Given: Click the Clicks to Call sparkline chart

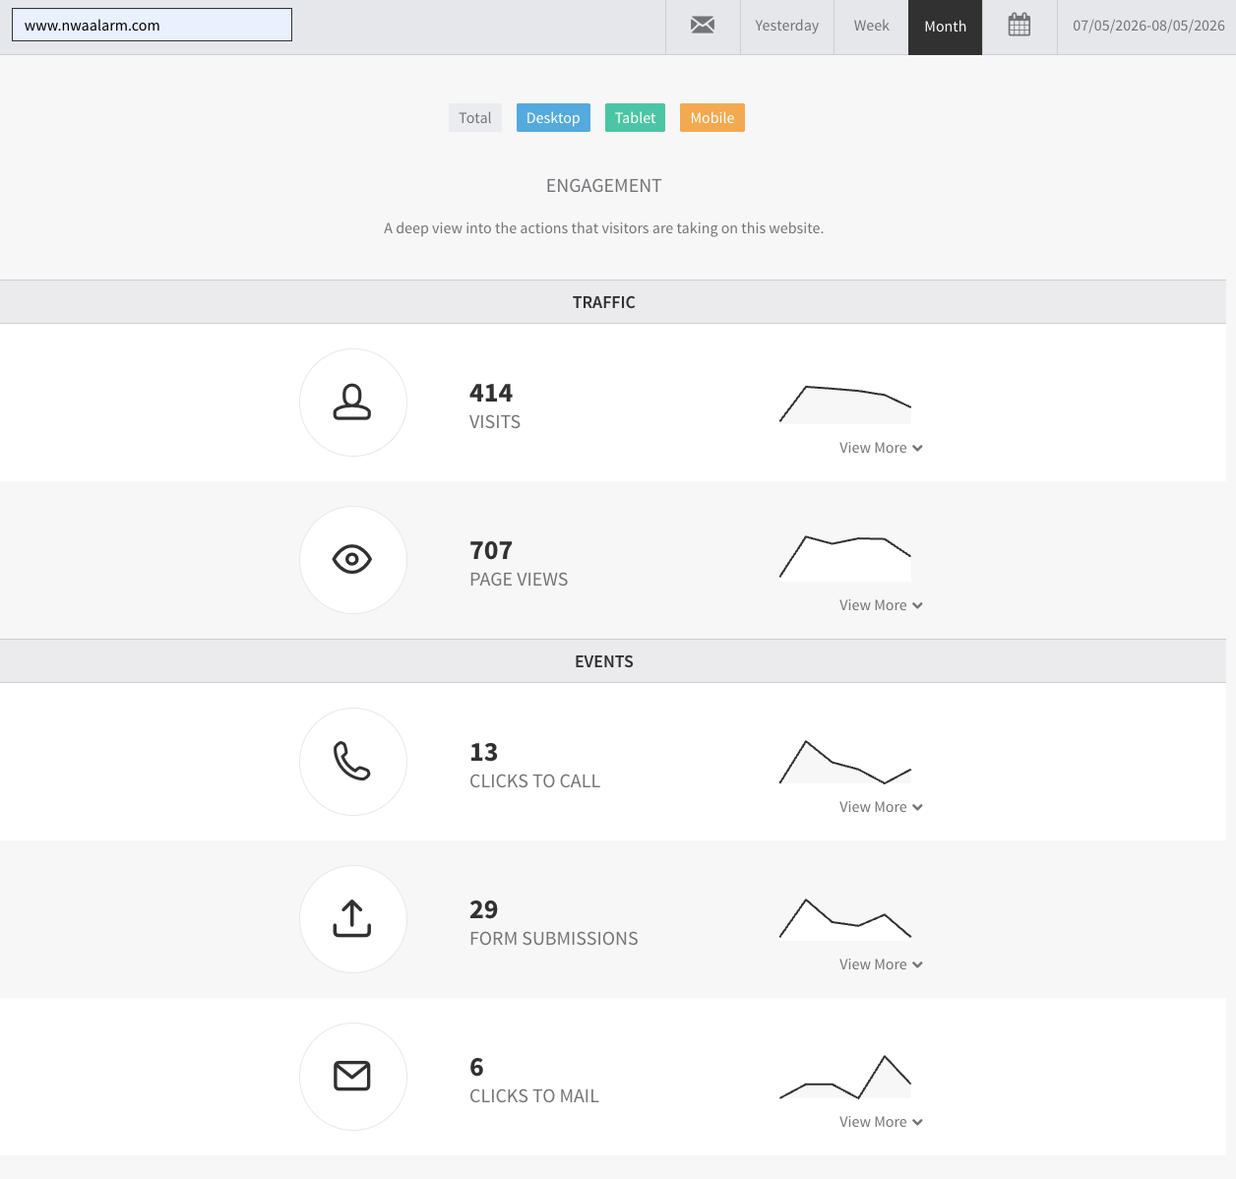Looking at the screenshot, I should 845,762.
